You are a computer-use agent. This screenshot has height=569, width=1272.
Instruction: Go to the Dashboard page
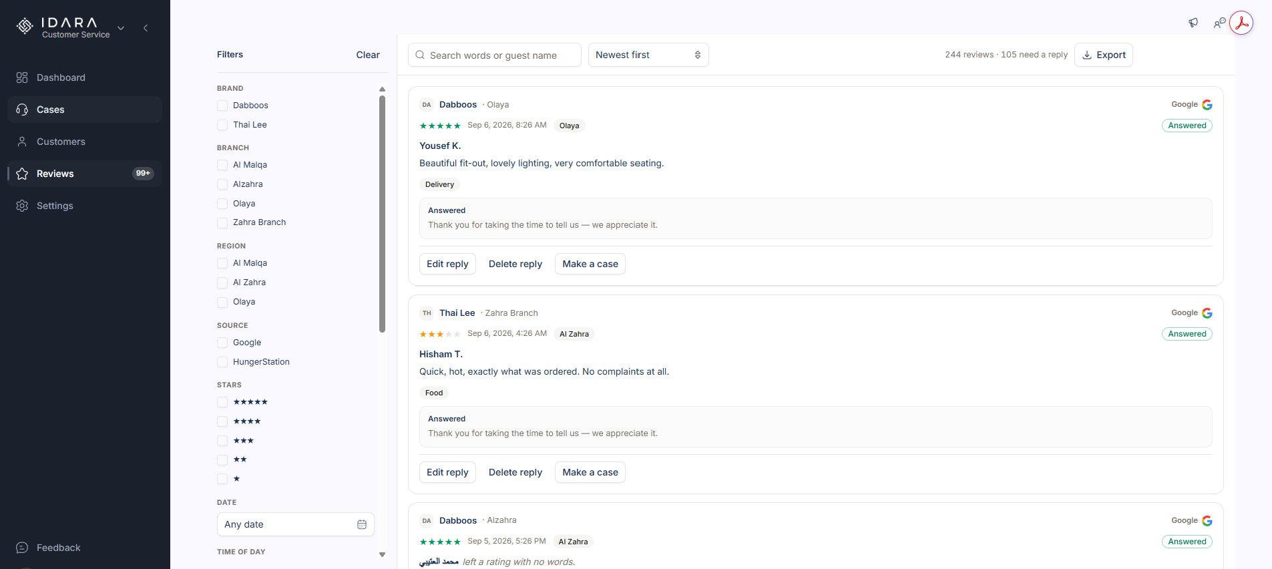85,77
